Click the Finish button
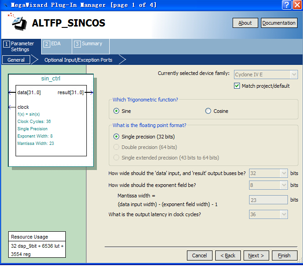Viewport: 303px width, 266px height. (284, 255)
